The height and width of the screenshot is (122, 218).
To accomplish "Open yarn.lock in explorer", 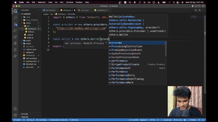I will pyautogui.click(x=30, y=67).
